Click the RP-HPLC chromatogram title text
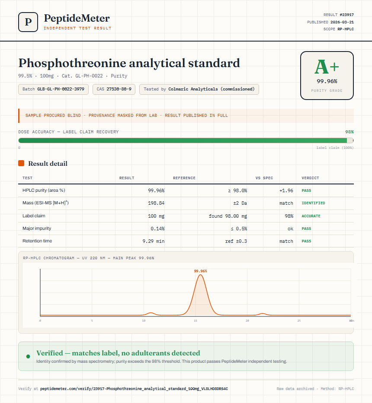 pyautogui.click(x=88, y=258)
